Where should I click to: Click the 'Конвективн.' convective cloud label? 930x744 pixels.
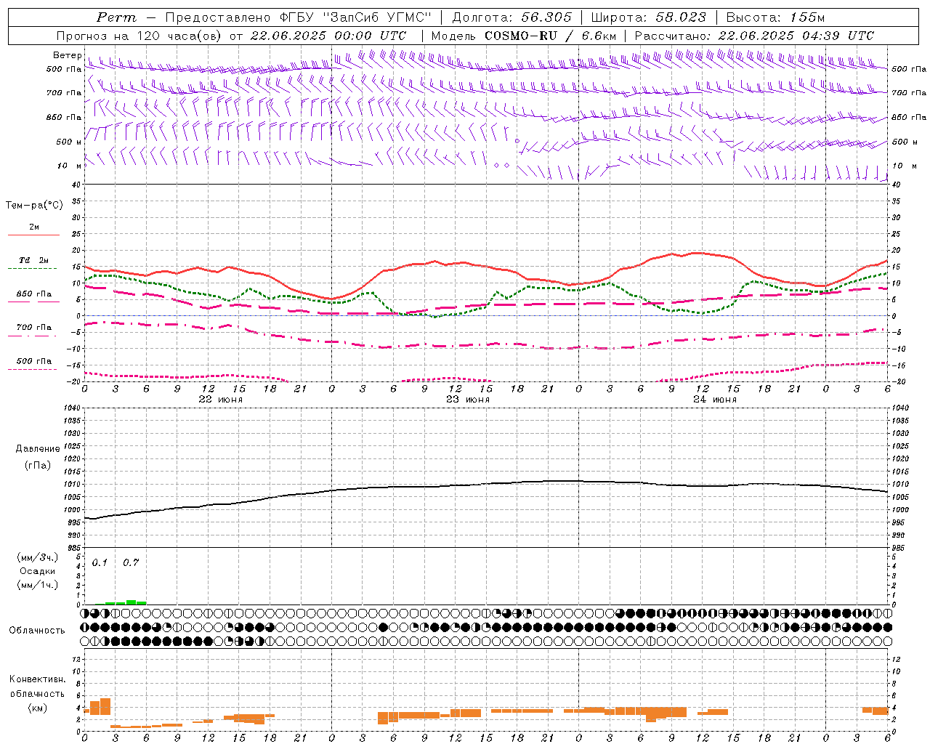point(38,679)
